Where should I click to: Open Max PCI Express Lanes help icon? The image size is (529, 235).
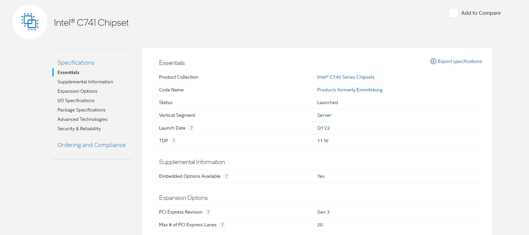222,225
